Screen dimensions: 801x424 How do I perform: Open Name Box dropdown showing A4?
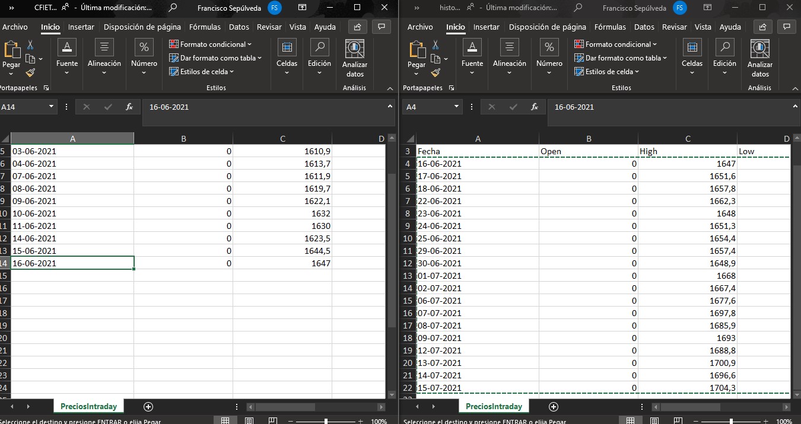[457, 107]
